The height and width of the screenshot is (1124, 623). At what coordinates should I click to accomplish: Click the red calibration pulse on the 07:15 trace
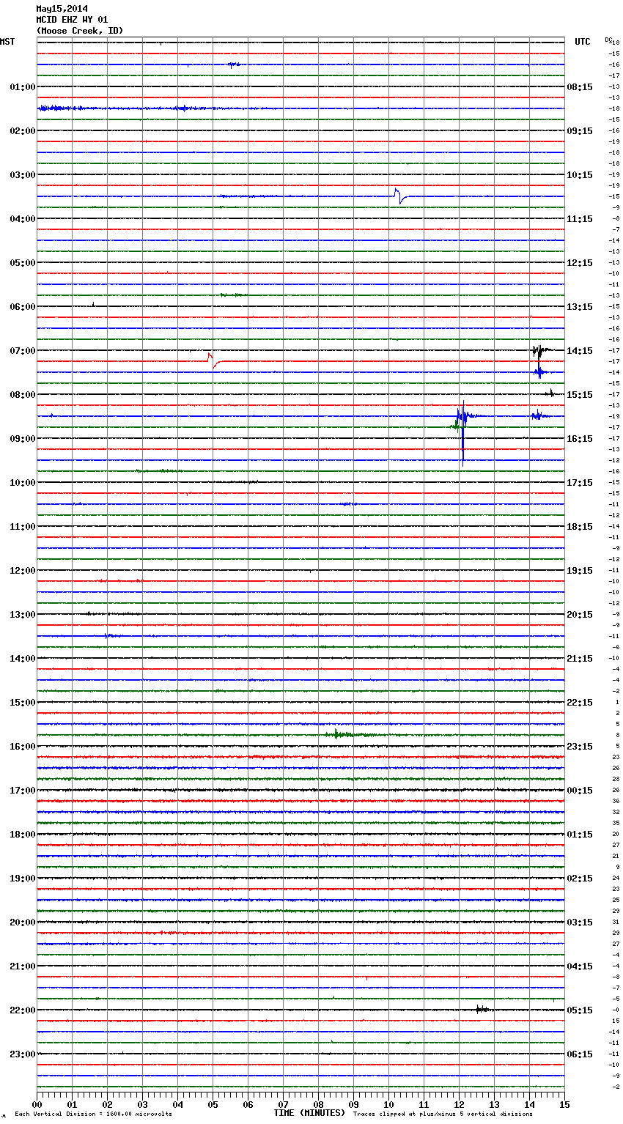(x=213, y=361)
